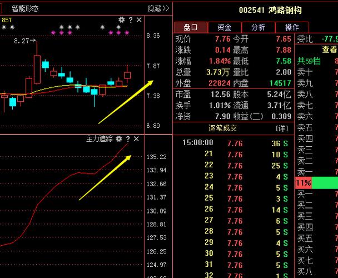Image resolution: width=338 pixels, height=278 pixels.
Task: Select trade row numbered 22
Action: tap(233, 165)
